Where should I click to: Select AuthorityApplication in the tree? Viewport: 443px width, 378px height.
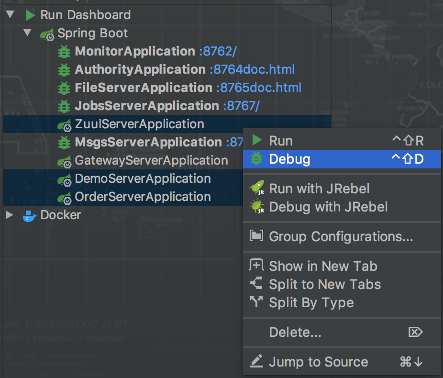(x=140, y=70)
